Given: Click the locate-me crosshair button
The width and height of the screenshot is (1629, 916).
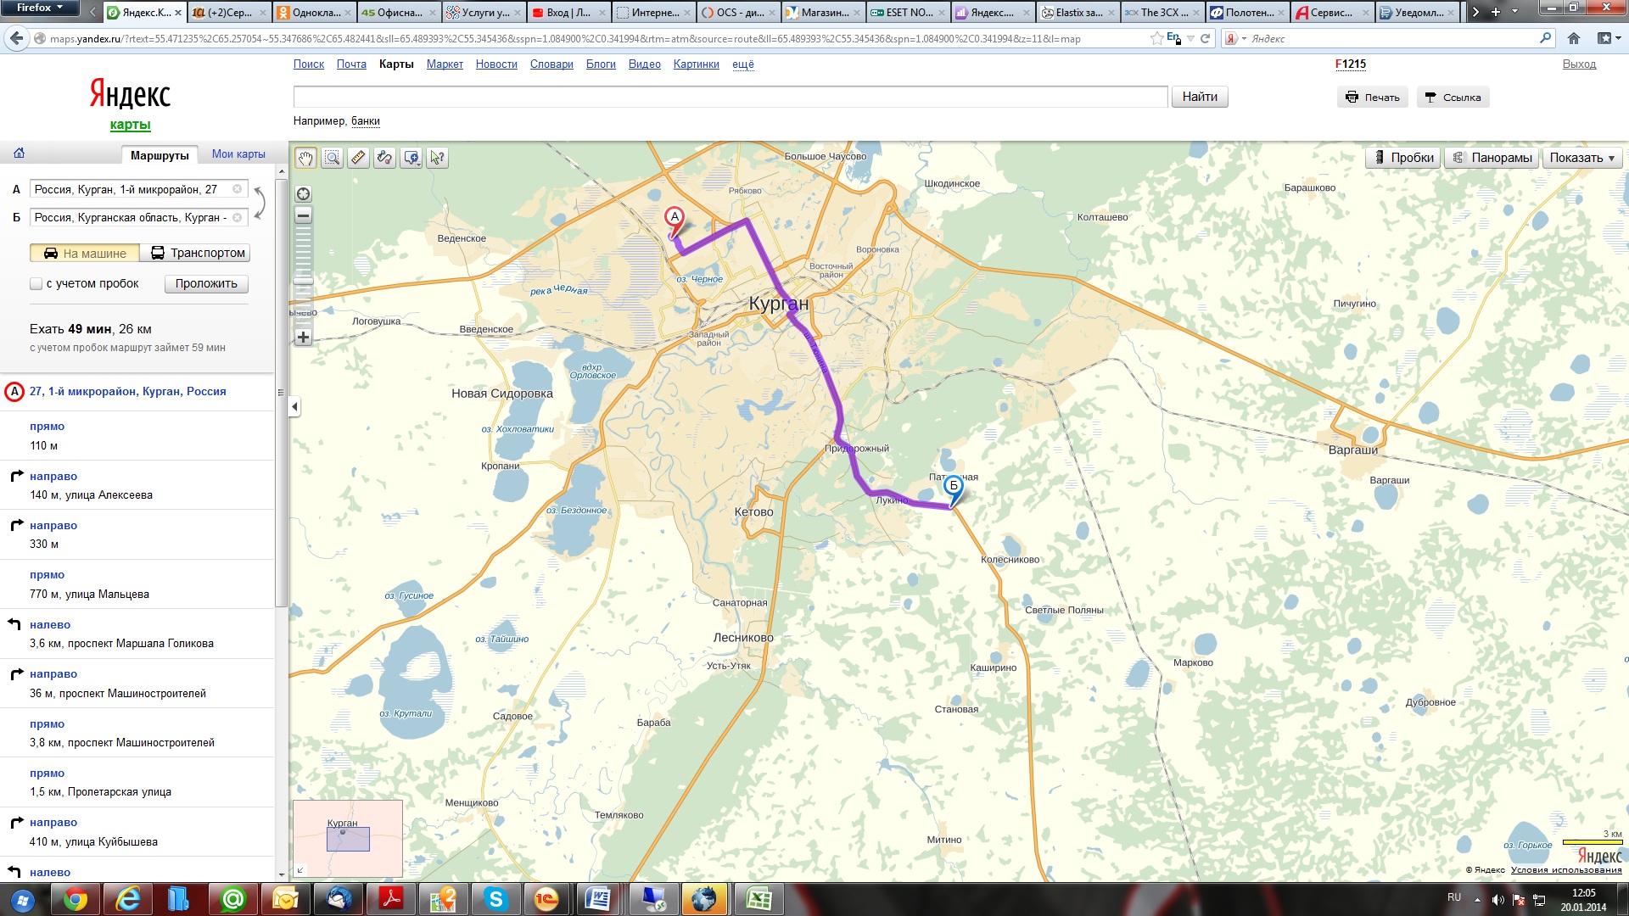Looking at the screenshot, I should [x=303, y=193].
